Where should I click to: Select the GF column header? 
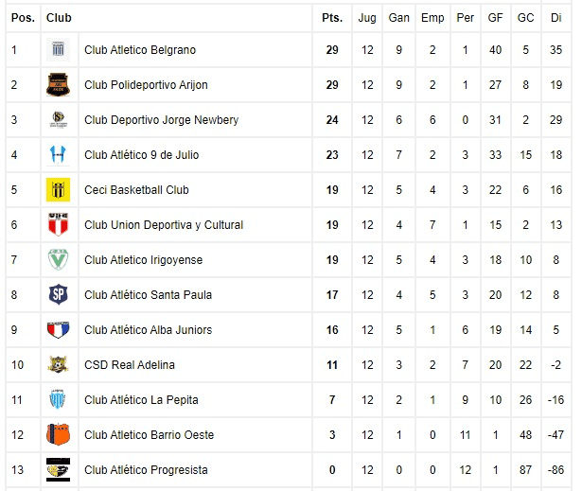click(495, 18)
